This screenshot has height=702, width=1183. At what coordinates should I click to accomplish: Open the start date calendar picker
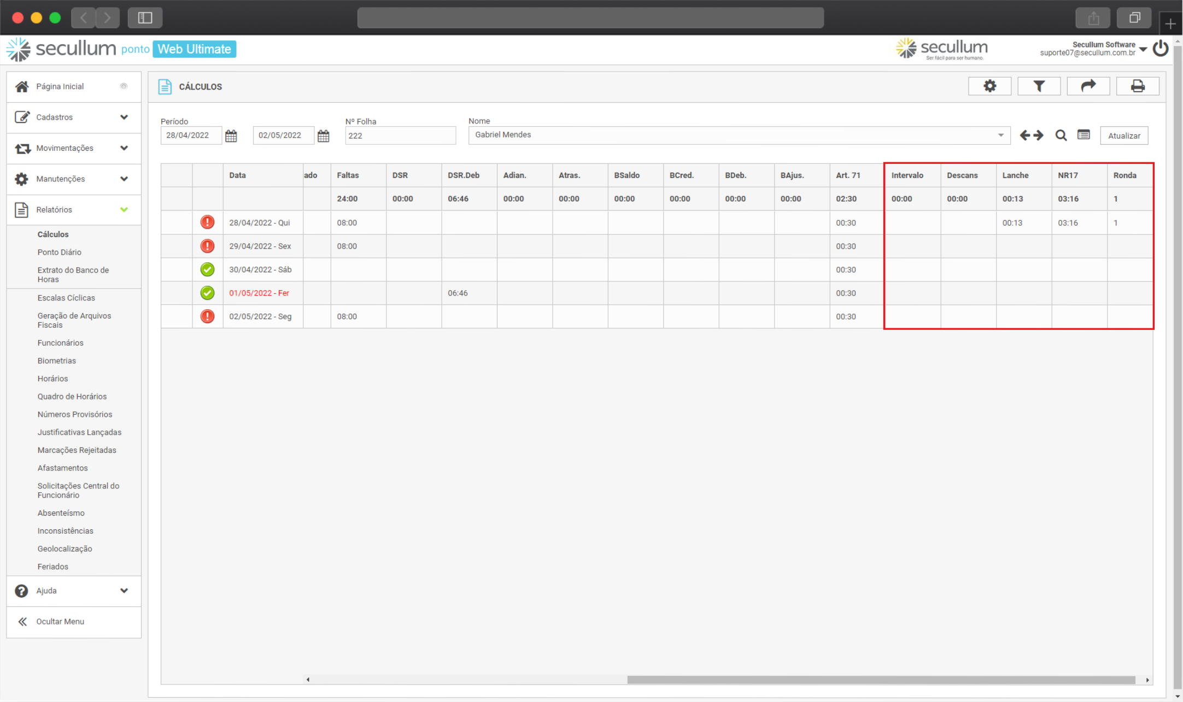click(231, 135)
